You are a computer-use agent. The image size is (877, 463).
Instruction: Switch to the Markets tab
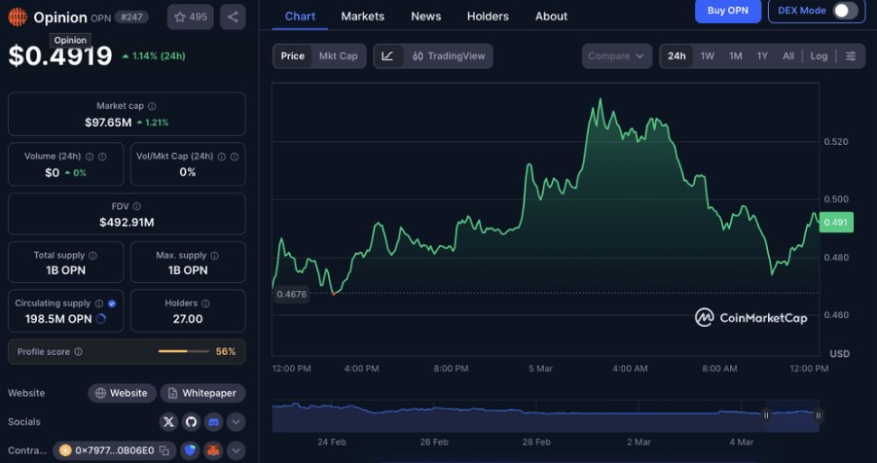coord(362,17)
